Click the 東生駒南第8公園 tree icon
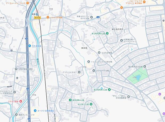Image resolution: width=165 pixels, height=122 pixels. point(107,33)
